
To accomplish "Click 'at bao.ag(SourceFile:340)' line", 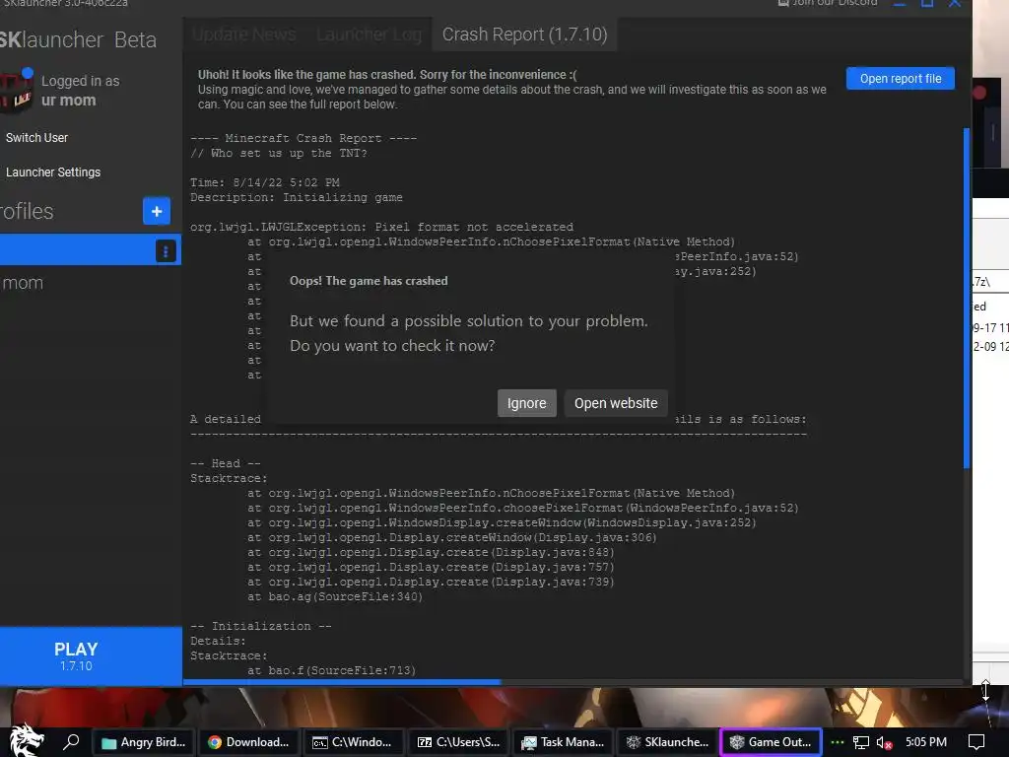I will pos(335,596).
